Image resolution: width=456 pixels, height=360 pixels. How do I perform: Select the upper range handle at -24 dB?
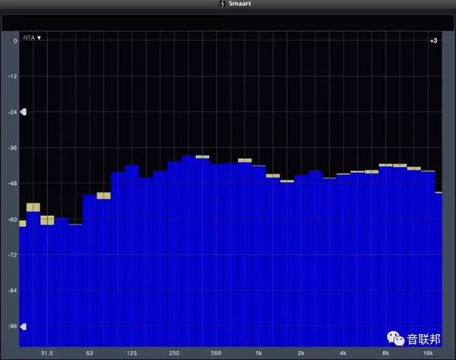pos(23,112)
